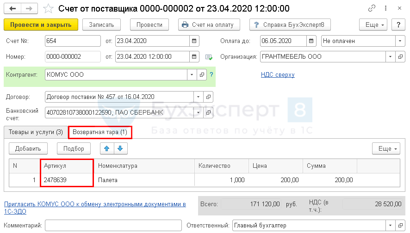The image size is (410, 233).
Task: Open the Контрагент КОМУС ООО record icon
Action: (202, 74)
